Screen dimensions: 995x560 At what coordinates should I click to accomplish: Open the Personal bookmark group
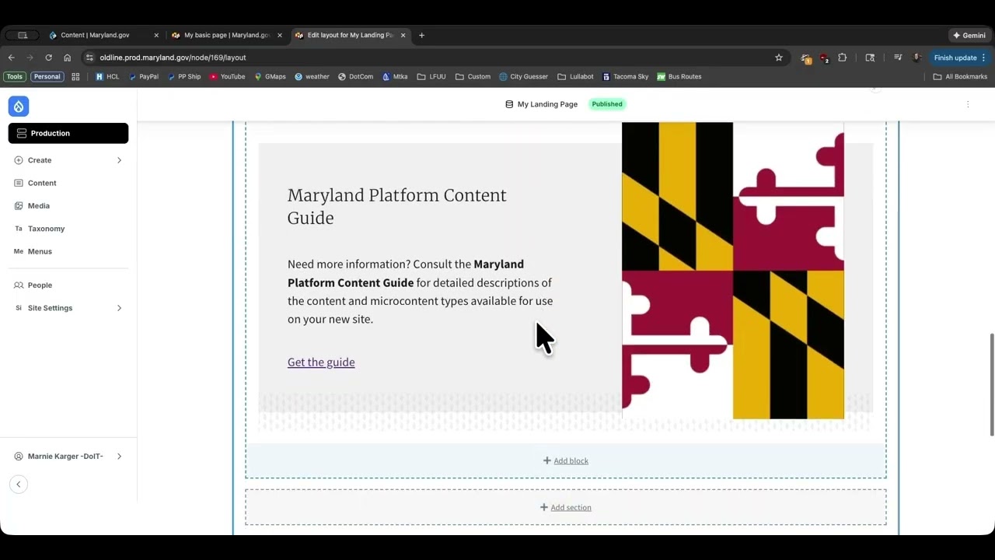(x=47, y=76)
